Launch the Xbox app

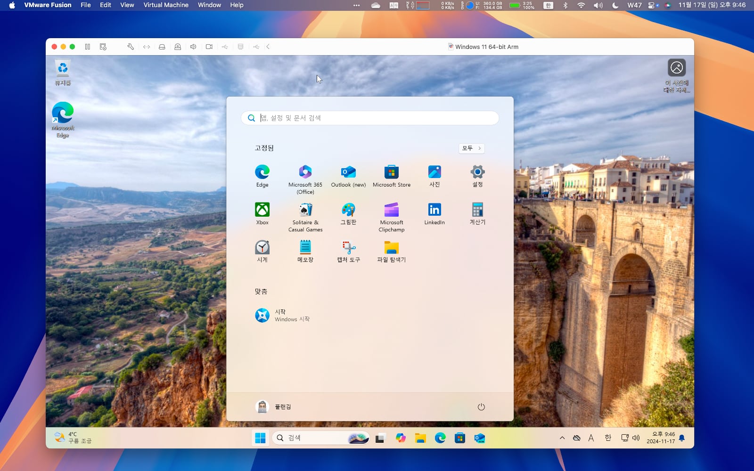click(262, 214)
